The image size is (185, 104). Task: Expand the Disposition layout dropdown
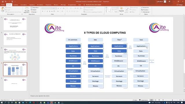35,8
